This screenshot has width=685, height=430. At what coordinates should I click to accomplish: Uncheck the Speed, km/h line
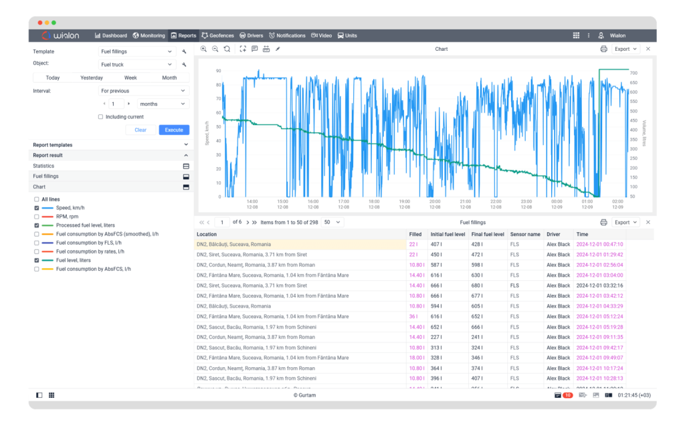(37, 208)
